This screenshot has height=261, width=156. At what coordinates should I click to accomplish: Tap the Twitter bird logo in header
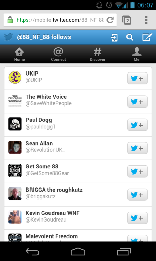click(8, 37)
